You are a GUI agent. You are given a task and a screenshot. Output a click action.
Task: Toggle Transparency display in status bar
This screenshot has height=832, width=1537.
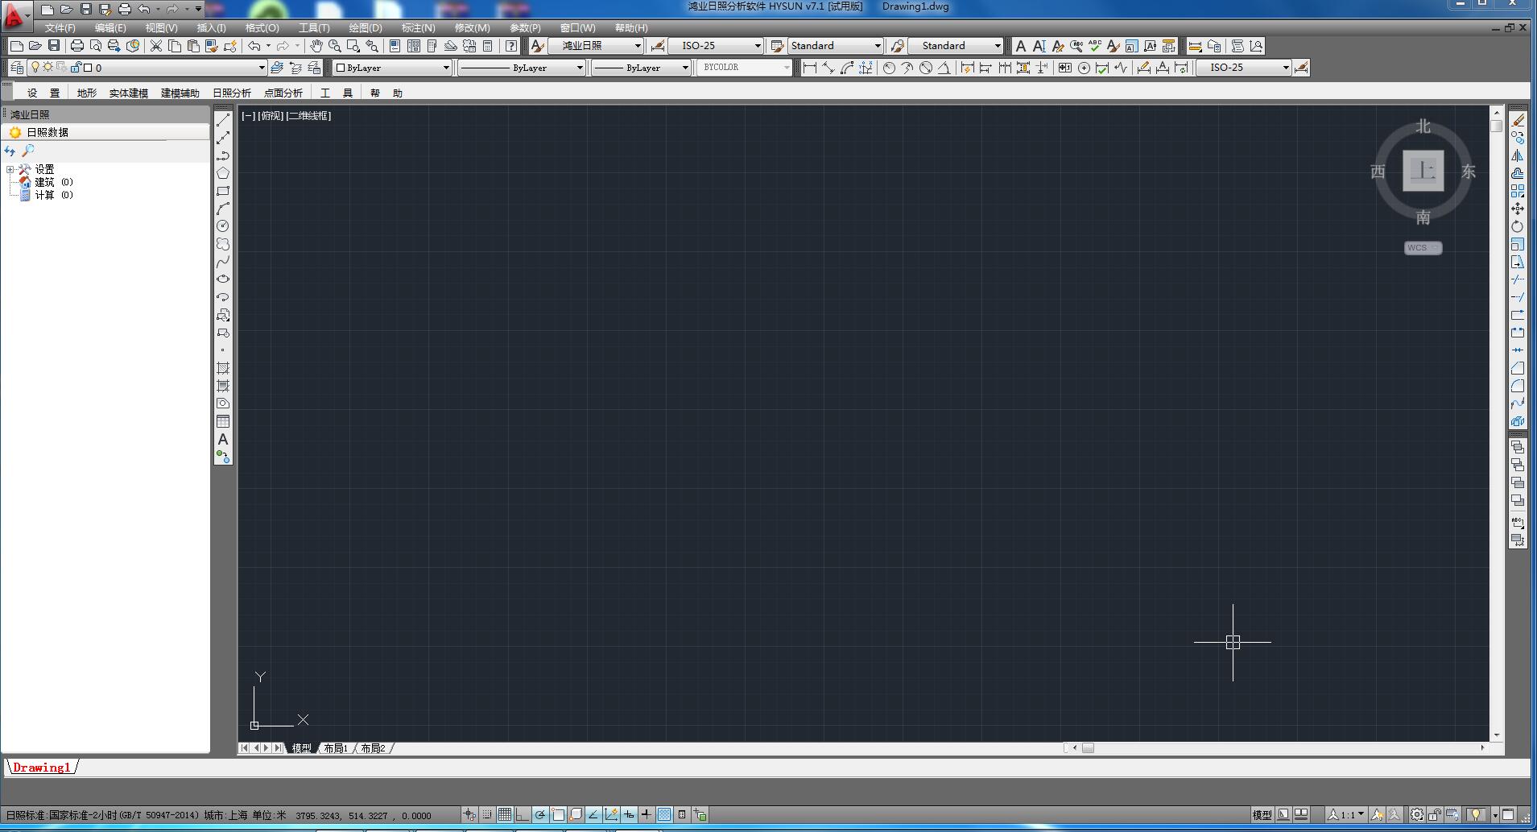pyautogui.click(x=664, y=815)
